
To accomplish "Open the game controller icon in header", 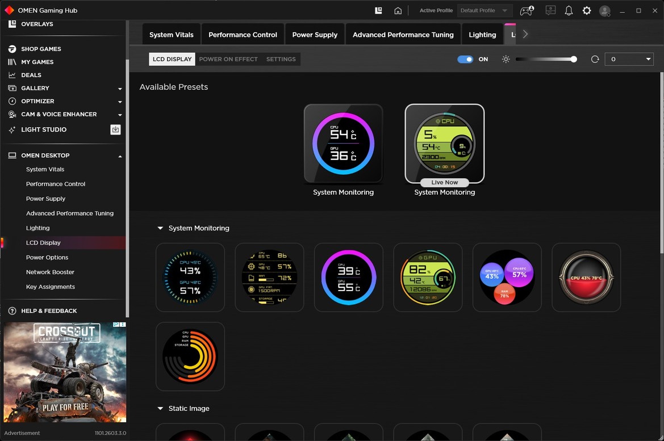I will pos(527,11).
